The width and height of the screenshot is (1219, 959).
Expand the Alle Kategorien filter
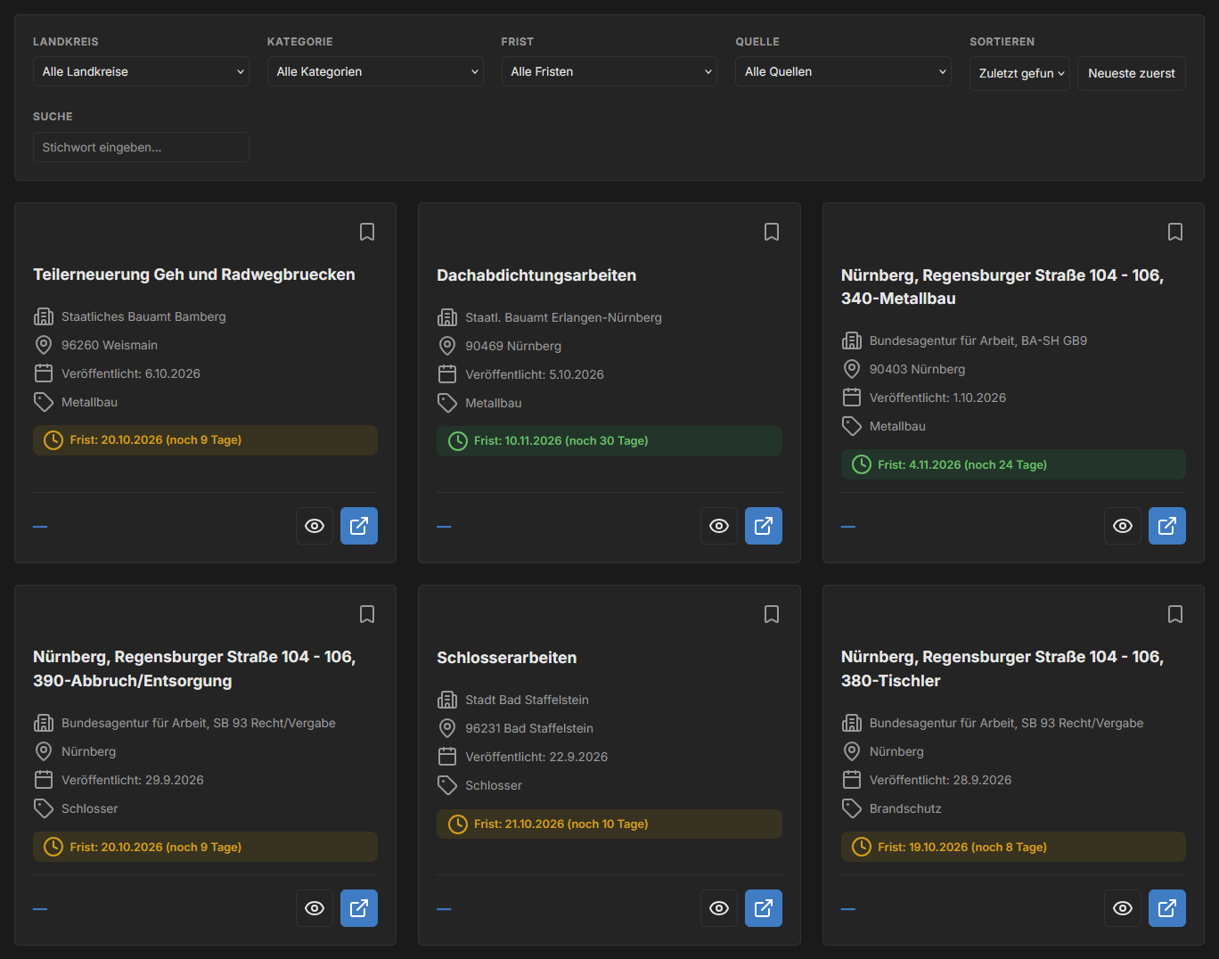tap(375, 71)
